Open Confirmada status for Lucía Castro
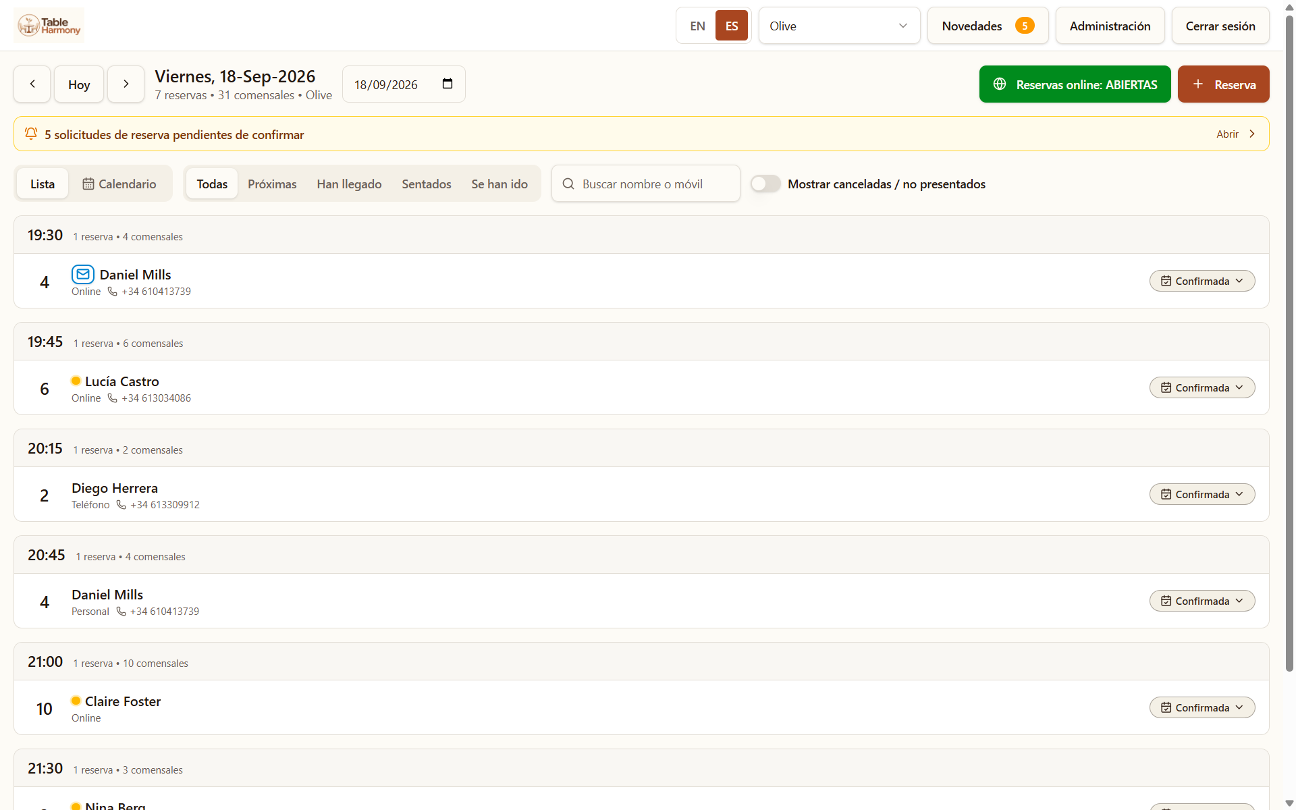 pyautogui.click(x=1201, y=387)
